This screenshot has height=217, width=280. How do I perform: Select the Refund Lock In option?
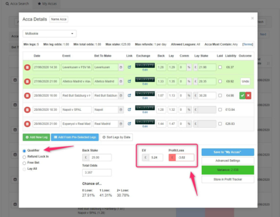(x=24, y=157)
